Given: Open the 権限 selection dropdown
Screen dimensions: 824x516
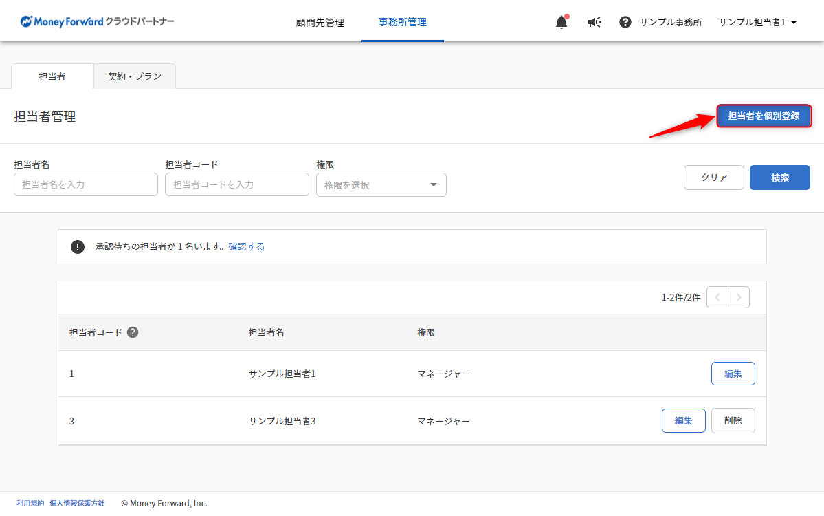Looking at the screenshot, I should click(x=381, y=184).
